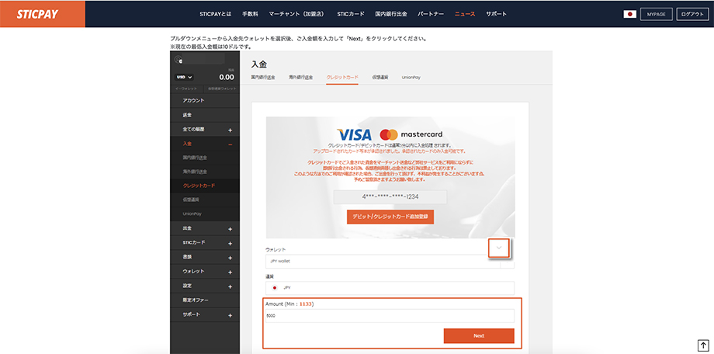This screenshot has width=714, height=354.
Task: Switch to the UnionPay tab under 入金 heading
Action: click(411, 78)
